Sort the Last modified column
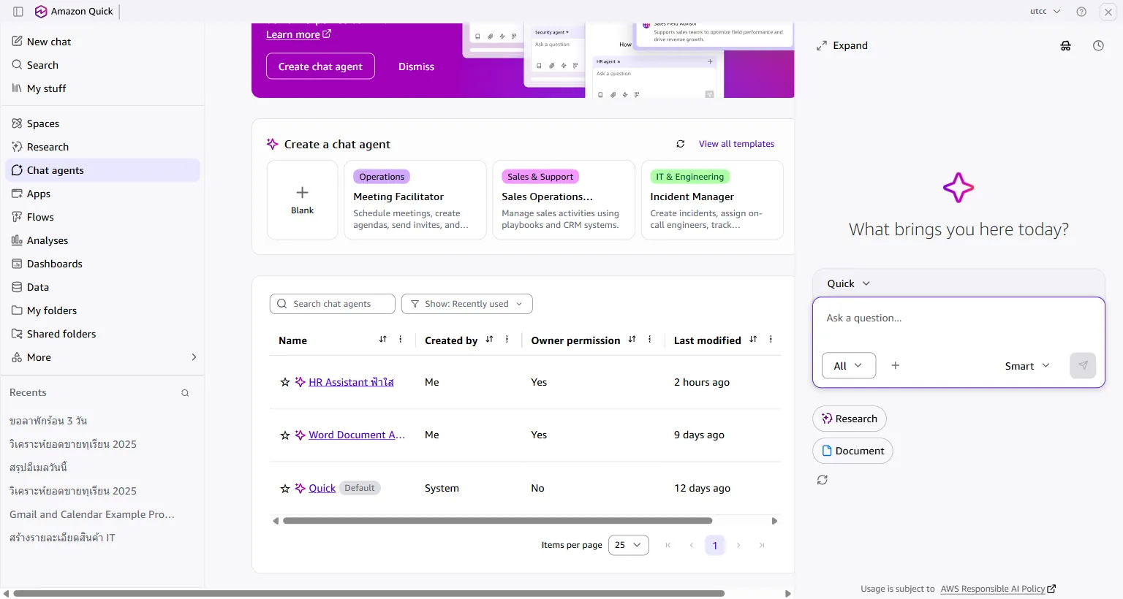The height and width of the screenshot is (599, 1123). click(753, 340)
